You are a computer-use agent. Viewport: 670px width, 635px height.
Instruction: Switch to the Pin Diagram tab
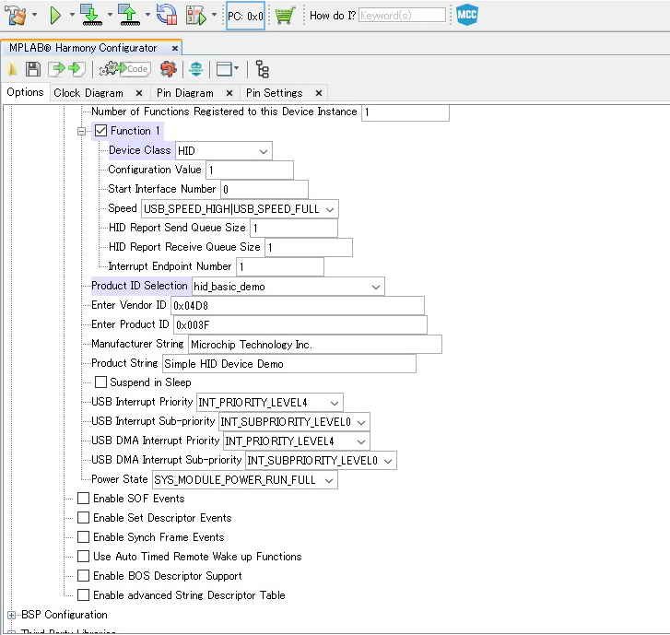click(185, 93)
